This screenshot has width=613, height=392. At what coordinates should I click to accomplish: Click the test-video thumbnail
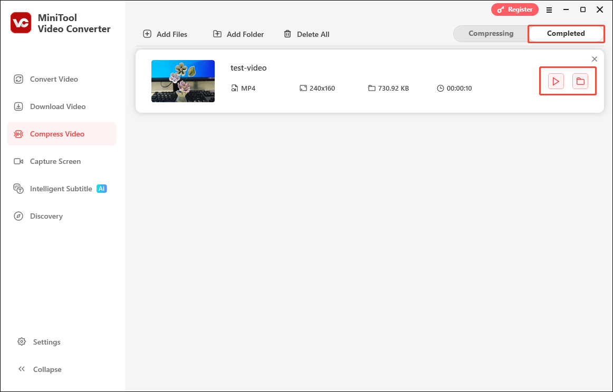click(x=183, y=81)
